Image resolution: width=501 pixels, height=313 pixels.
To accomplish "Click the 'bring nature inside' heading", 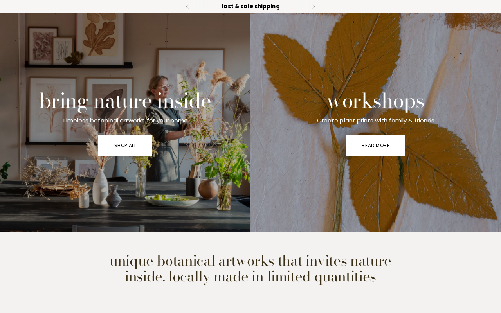I will click(x=125, y=101).
